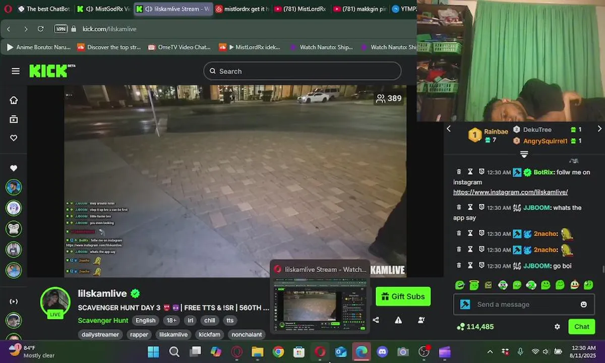Toggle the microphone icon in system tray

[x=520, y=351]
